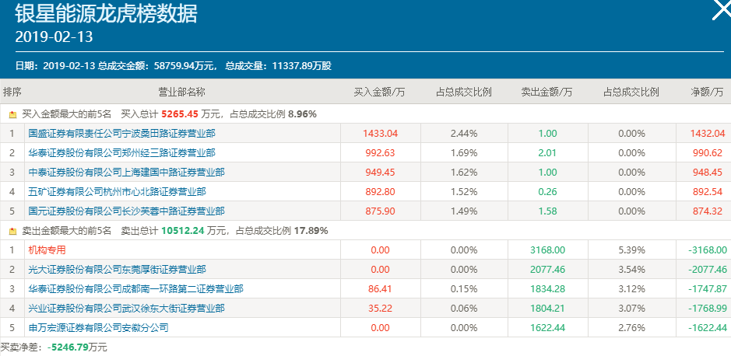This screenshot has width=731, height=356.
Task: Open 五矿证券有限公司杭州市心北路证券营业部 link
Action: point(117,192)
